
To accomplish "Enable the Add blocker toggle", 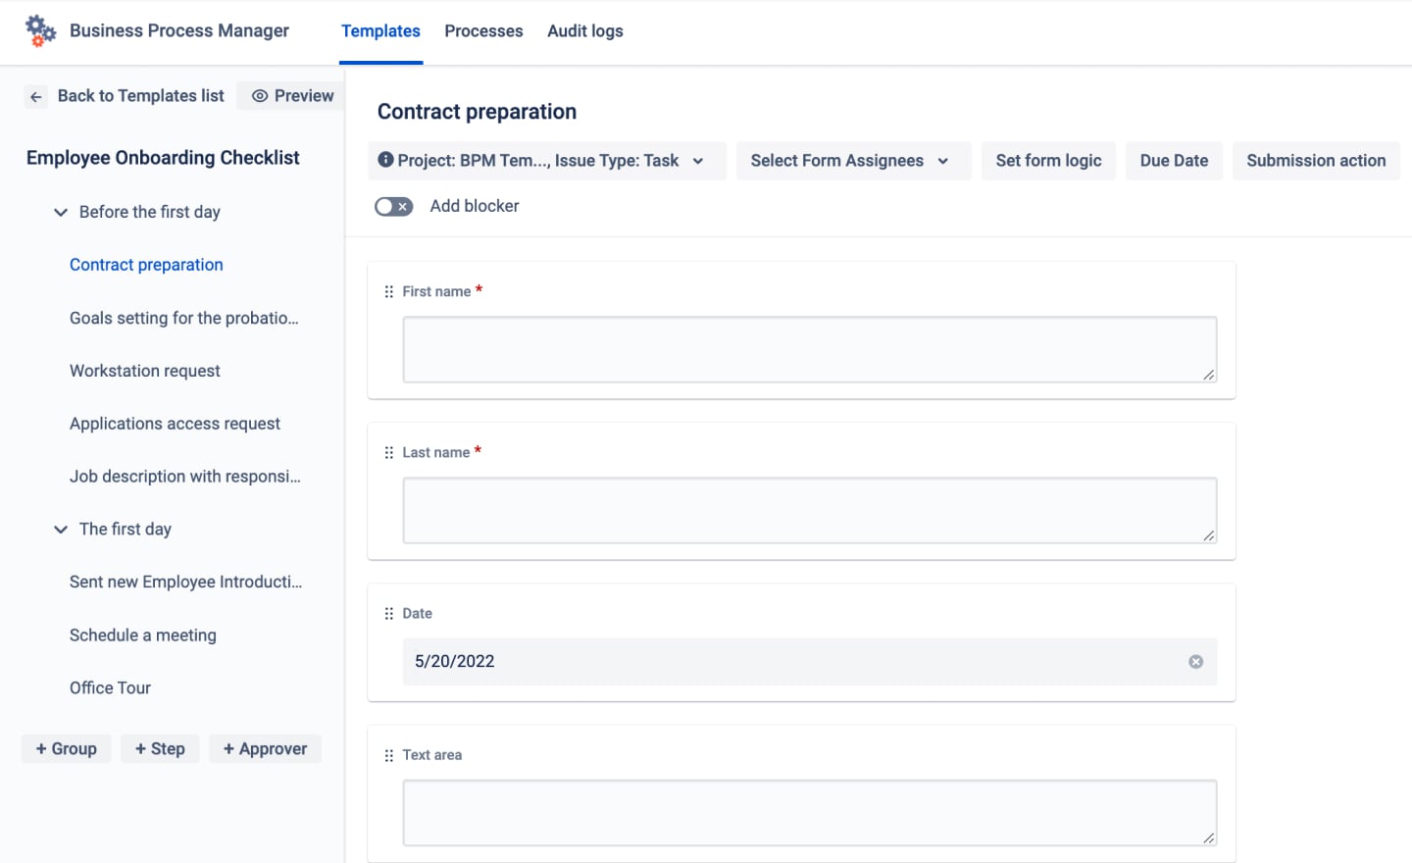I will coord(394,206).
